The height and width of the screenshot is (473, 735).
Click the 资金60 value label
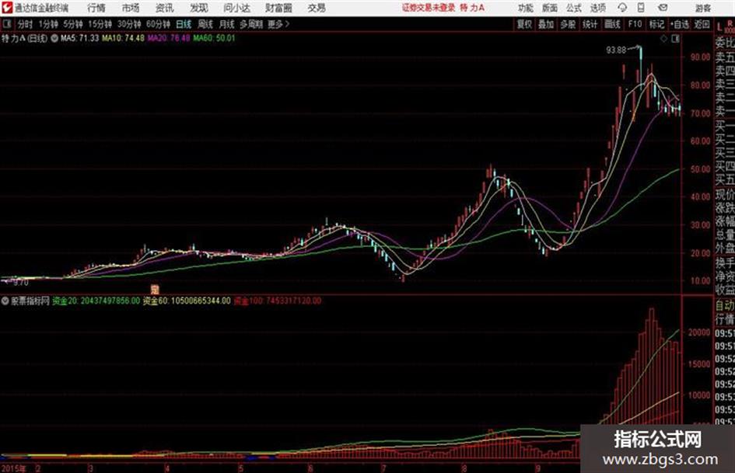[x=187, y=301]
